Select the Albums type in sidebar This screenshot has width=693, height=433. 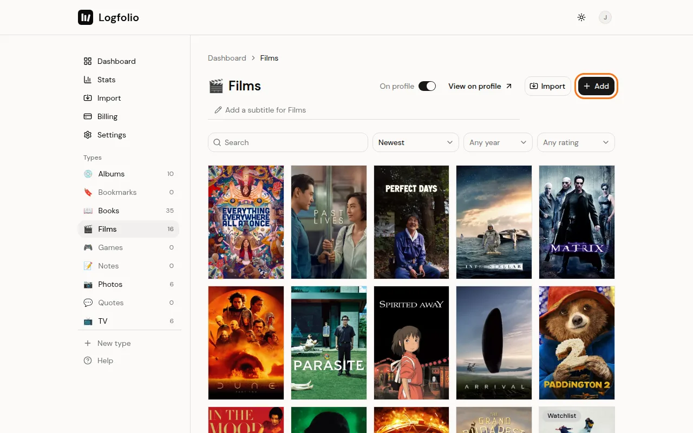pos(128,174)
